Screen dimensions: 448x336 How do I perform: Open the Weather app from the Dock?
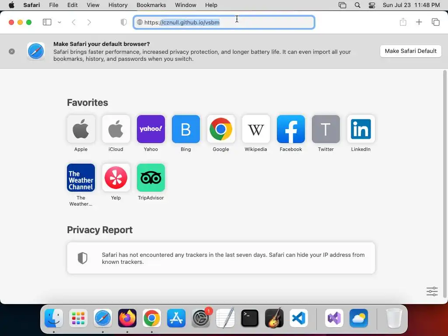[359, 318]
